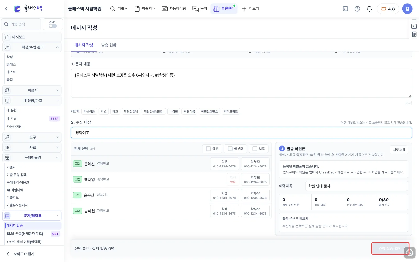
Task: Click the floating settings gear icon
Action: 410,253
